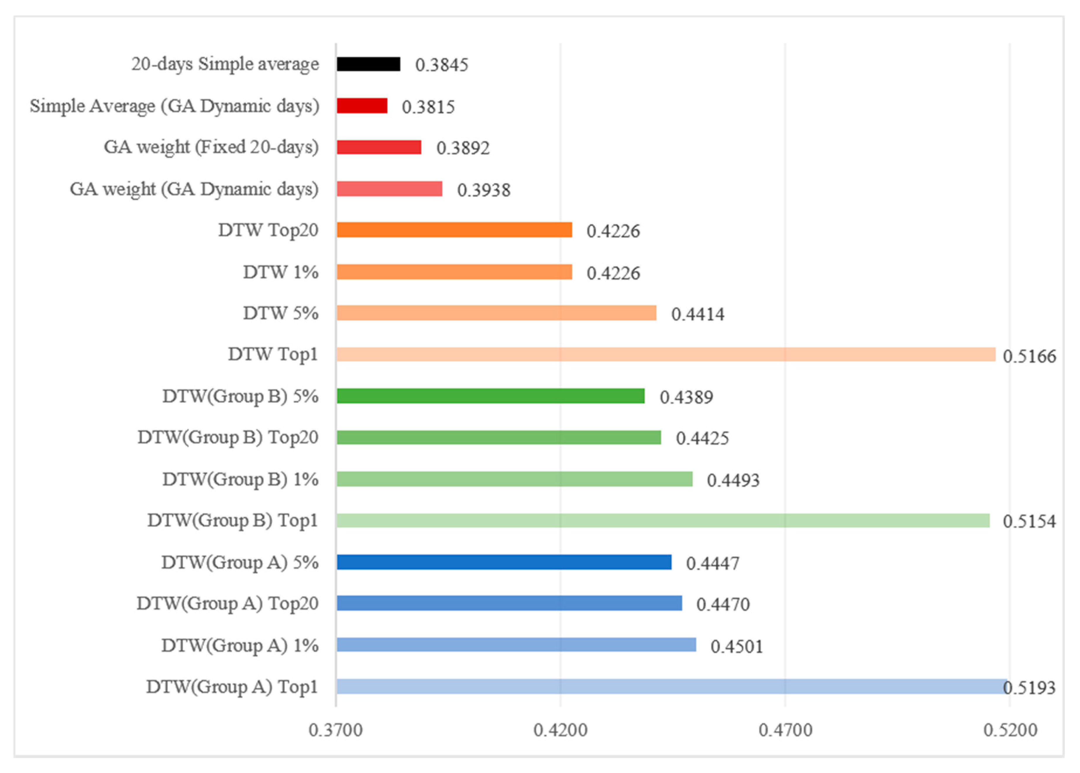Click the DTW(Group B) Top20 category label
The width and height of the screenshot is (1080, 773).
point(227,437)
